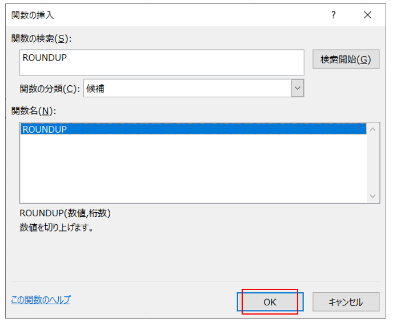The height and width of the screenshot is (326, 397).
Task: Click the 数値を切り上げます description text
Action: 57,227
